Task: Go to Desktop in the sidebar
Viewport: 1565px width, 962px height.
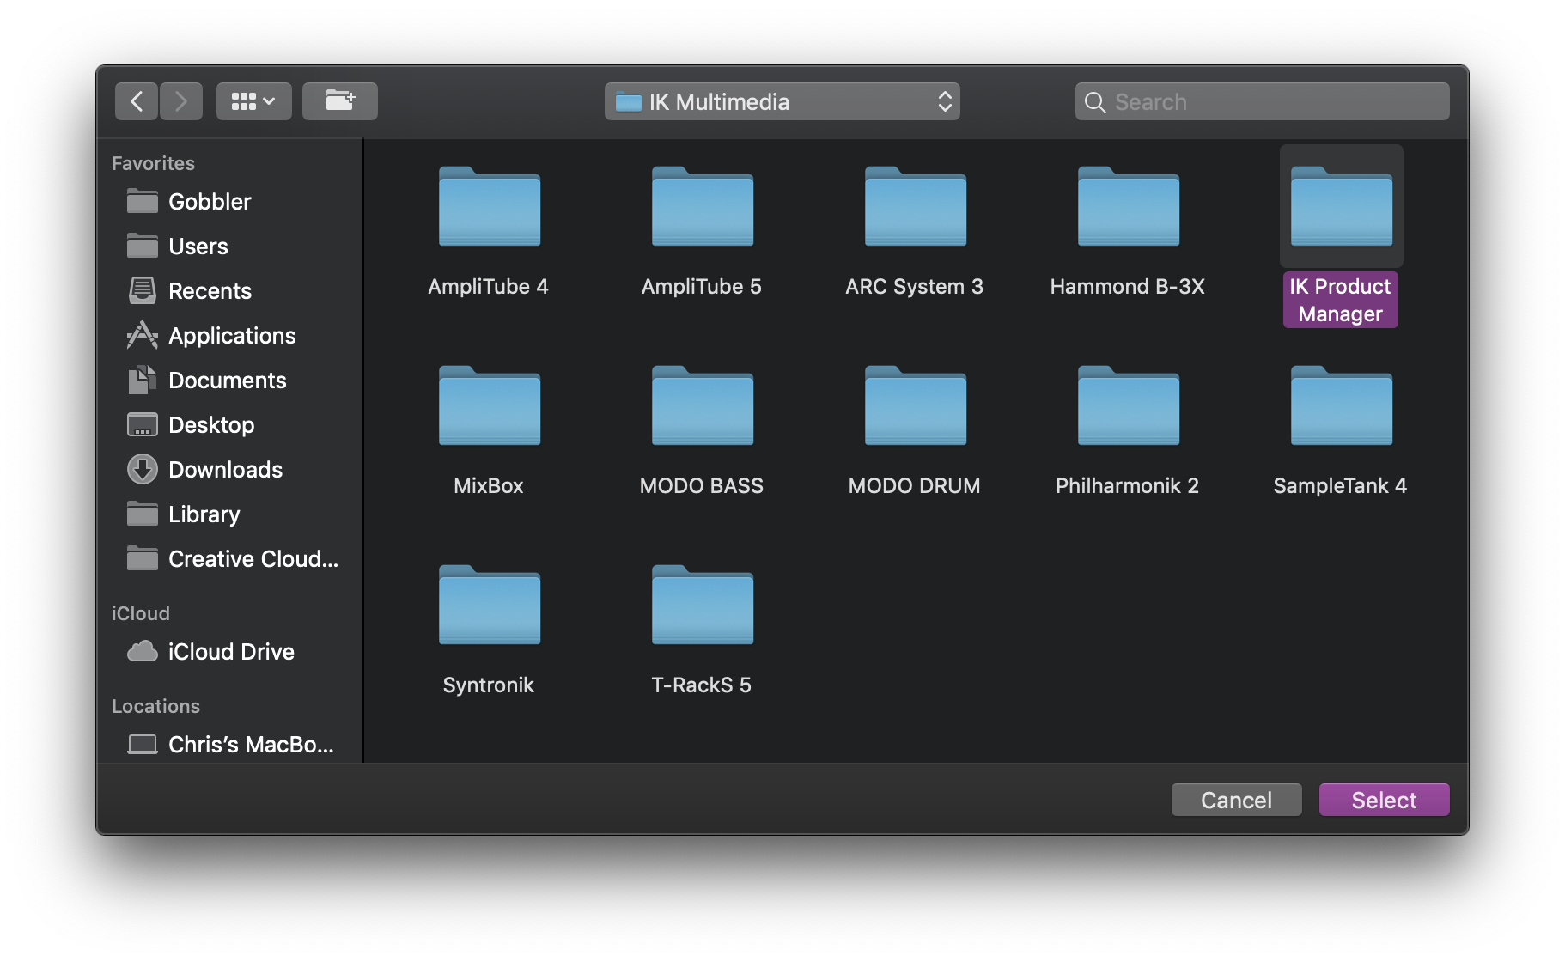Action: tap(229, 425)
